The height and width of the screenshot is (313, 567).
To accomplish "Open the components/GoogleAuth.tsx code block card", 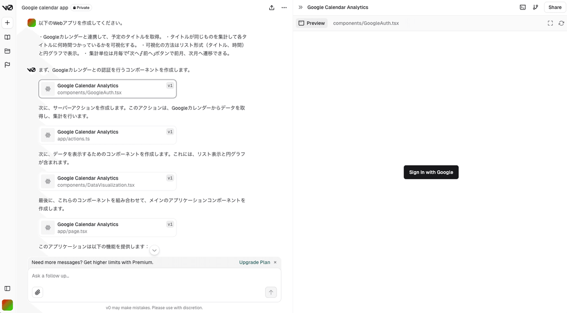I will coord(108,89).
